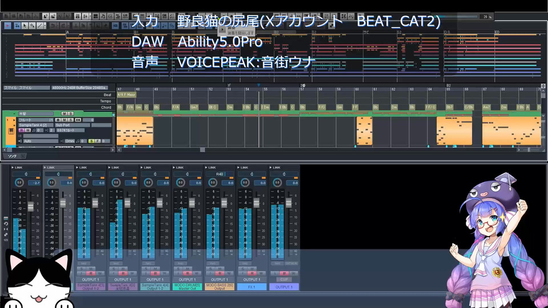Image resolution: width=548 pixels, height=308 pixels.
Task: Click the piano keyboard icon on フルート track
Action: 11,132
